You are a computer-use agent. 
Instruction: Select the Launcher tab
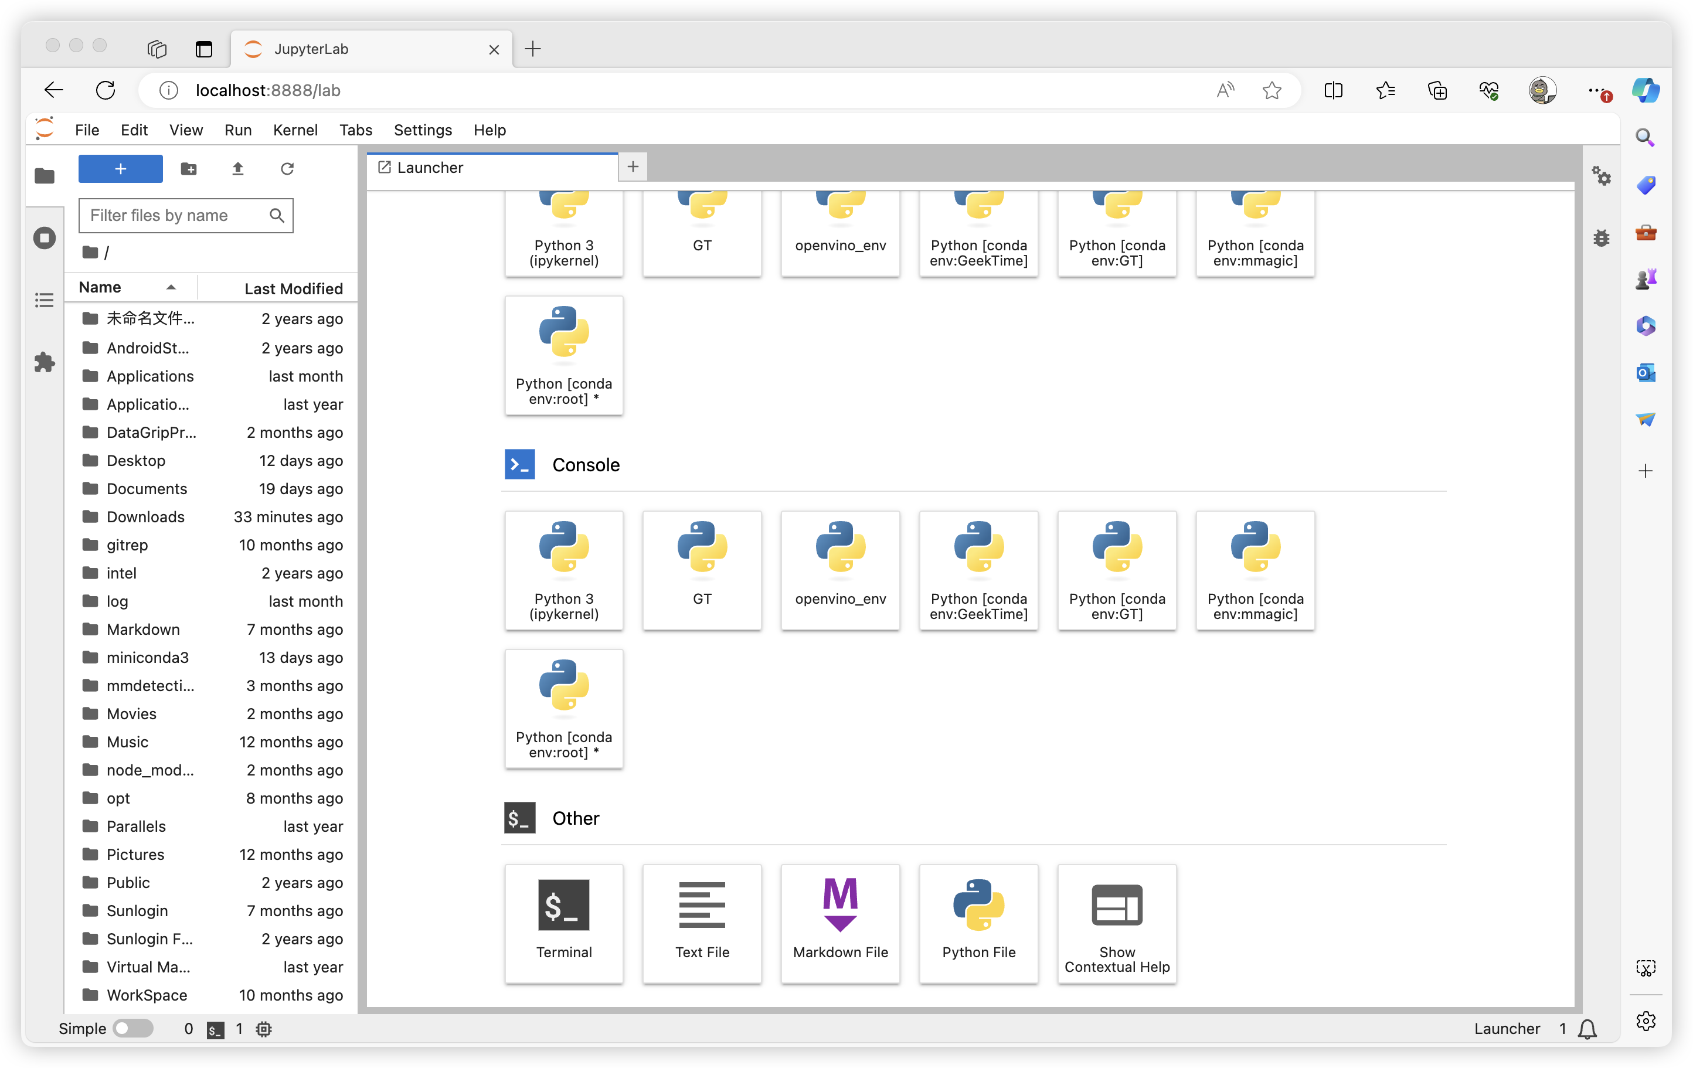(429, 167)
